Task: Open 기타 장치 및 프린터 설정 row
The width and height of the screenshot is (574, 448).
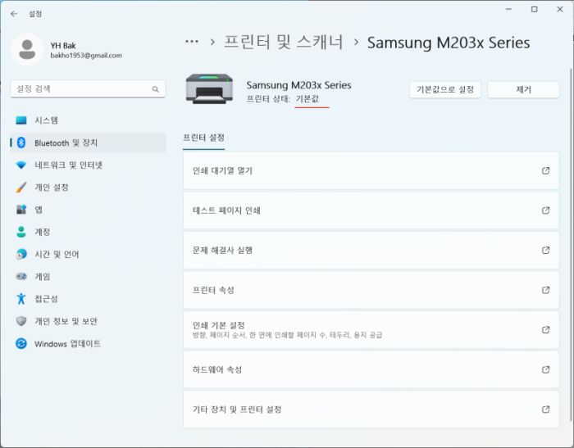Action: tap(371, 410)
